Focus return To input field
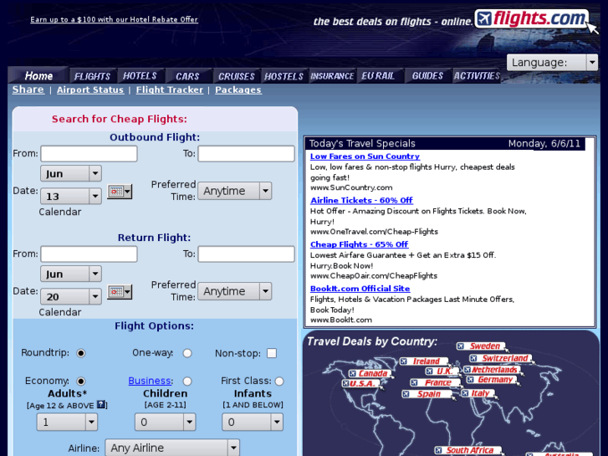Screen dimensions: 608x456 246,254
